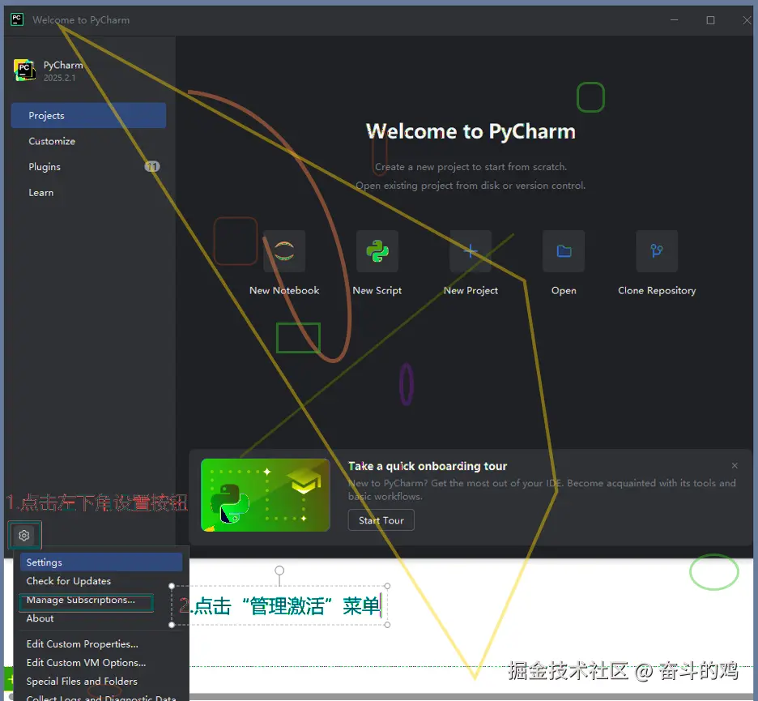Click the PyCharm logo in sidebar
This screenshot has height=701, width=758.
[24, 71]
